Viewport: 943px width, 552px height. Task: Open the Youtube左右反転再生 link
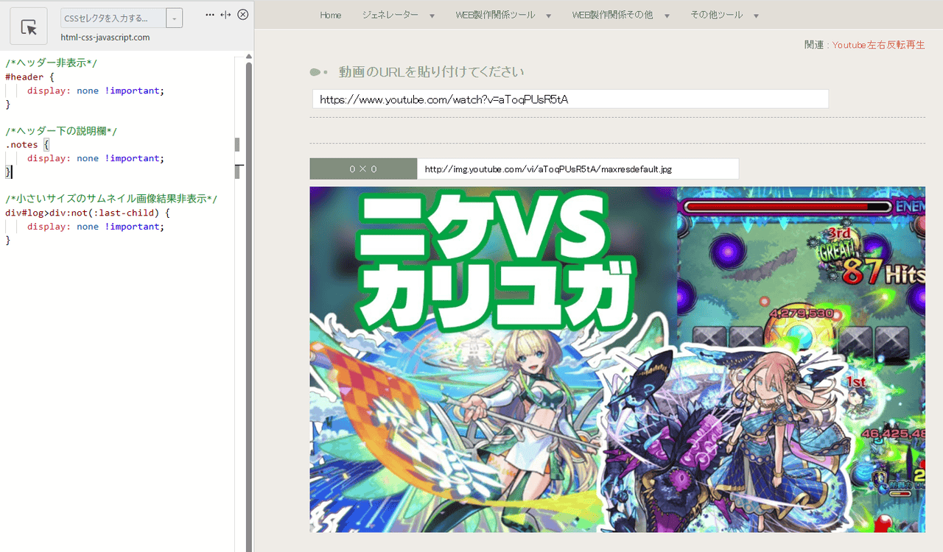(x=878, y=45)
